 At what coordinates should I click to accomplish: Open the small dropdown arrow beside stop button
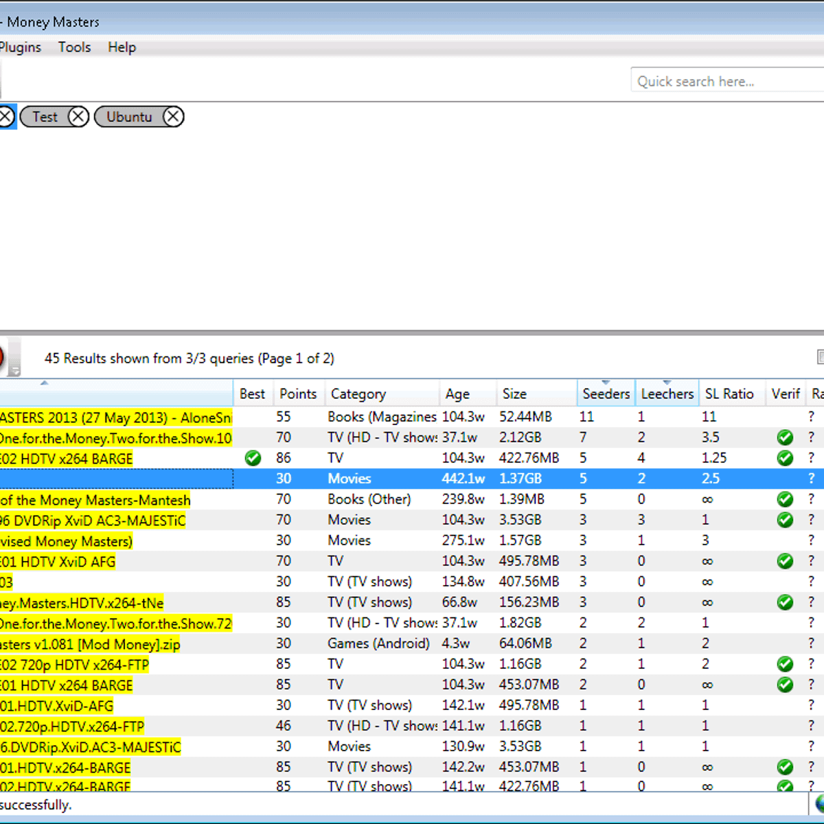14,371
